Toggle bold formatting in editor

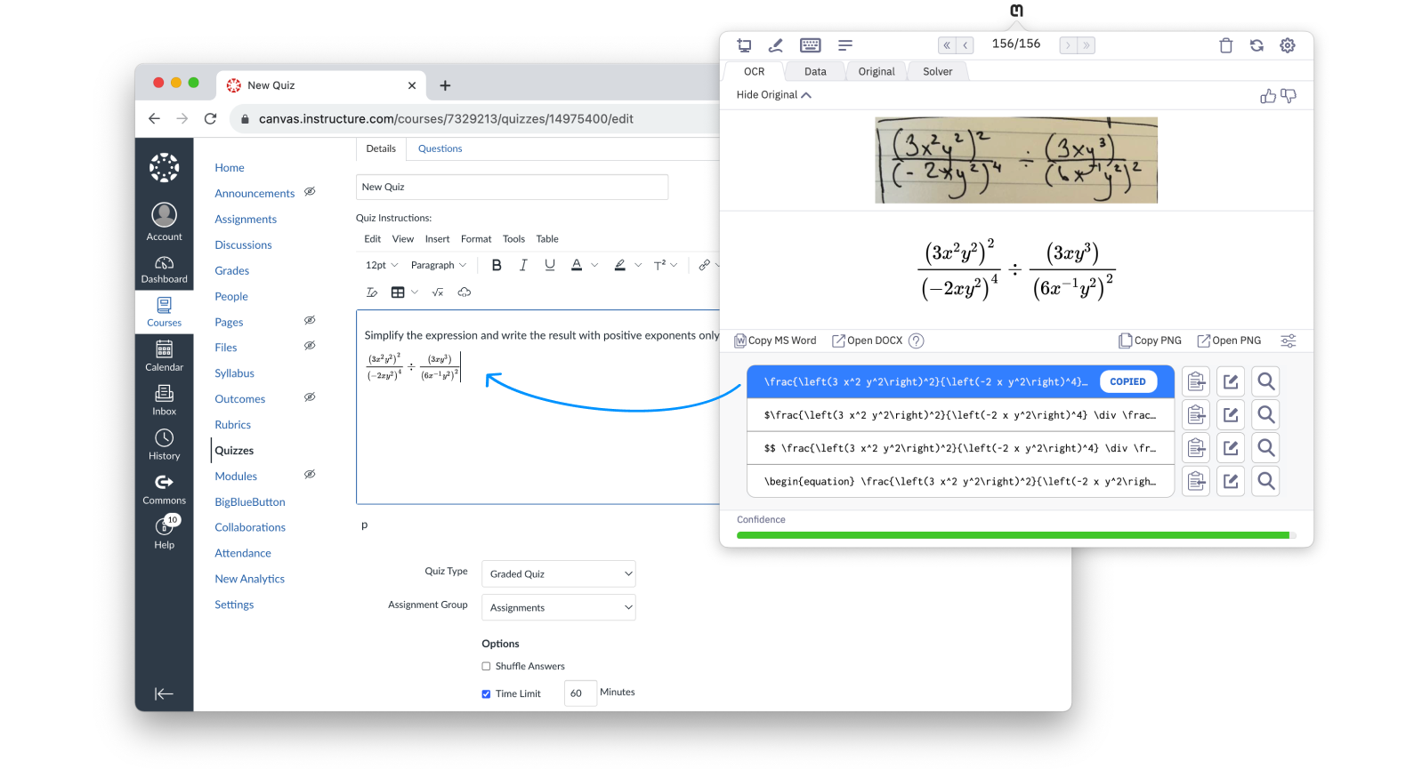[x=497, y=265]
